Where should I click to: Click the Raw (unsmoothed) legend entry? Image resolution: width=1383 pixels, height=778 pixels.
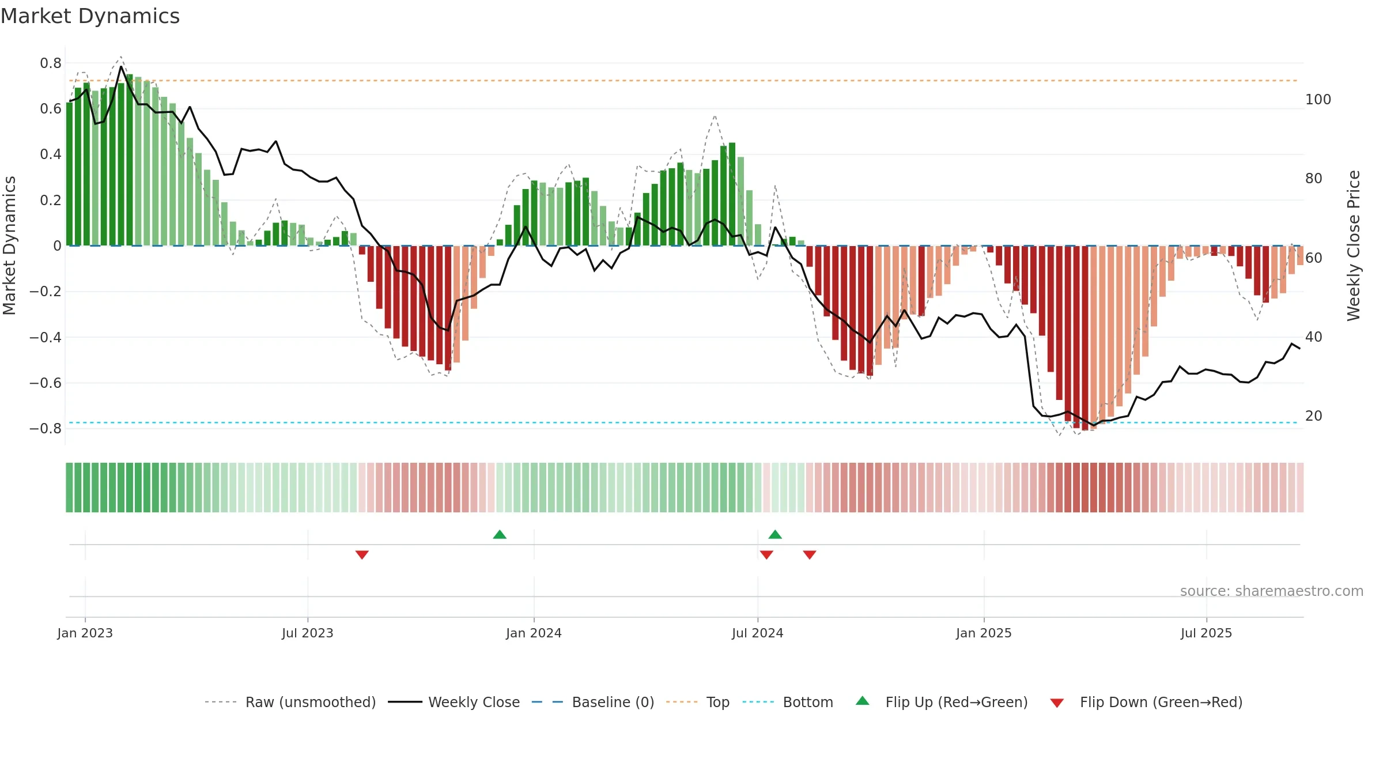tap(290, 702)
